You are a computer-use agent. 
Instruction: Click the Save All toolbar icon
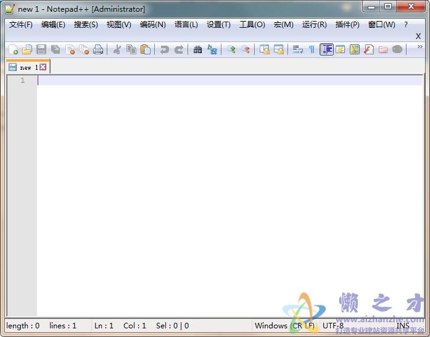(x=56, y=49)
